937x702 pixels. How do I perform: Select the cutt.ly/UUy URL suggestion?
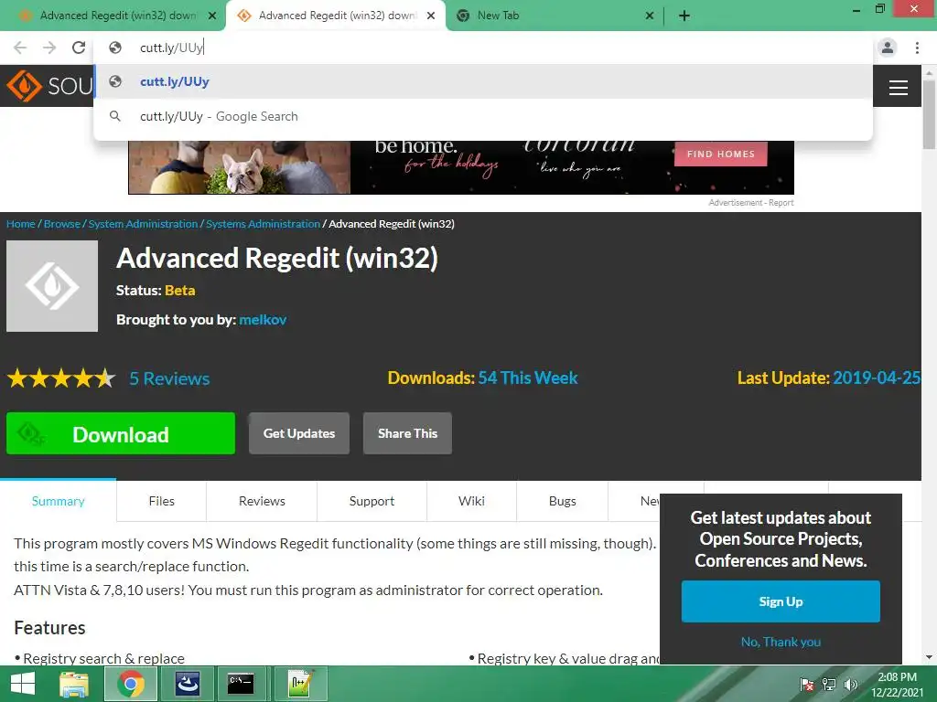point(483,81)
